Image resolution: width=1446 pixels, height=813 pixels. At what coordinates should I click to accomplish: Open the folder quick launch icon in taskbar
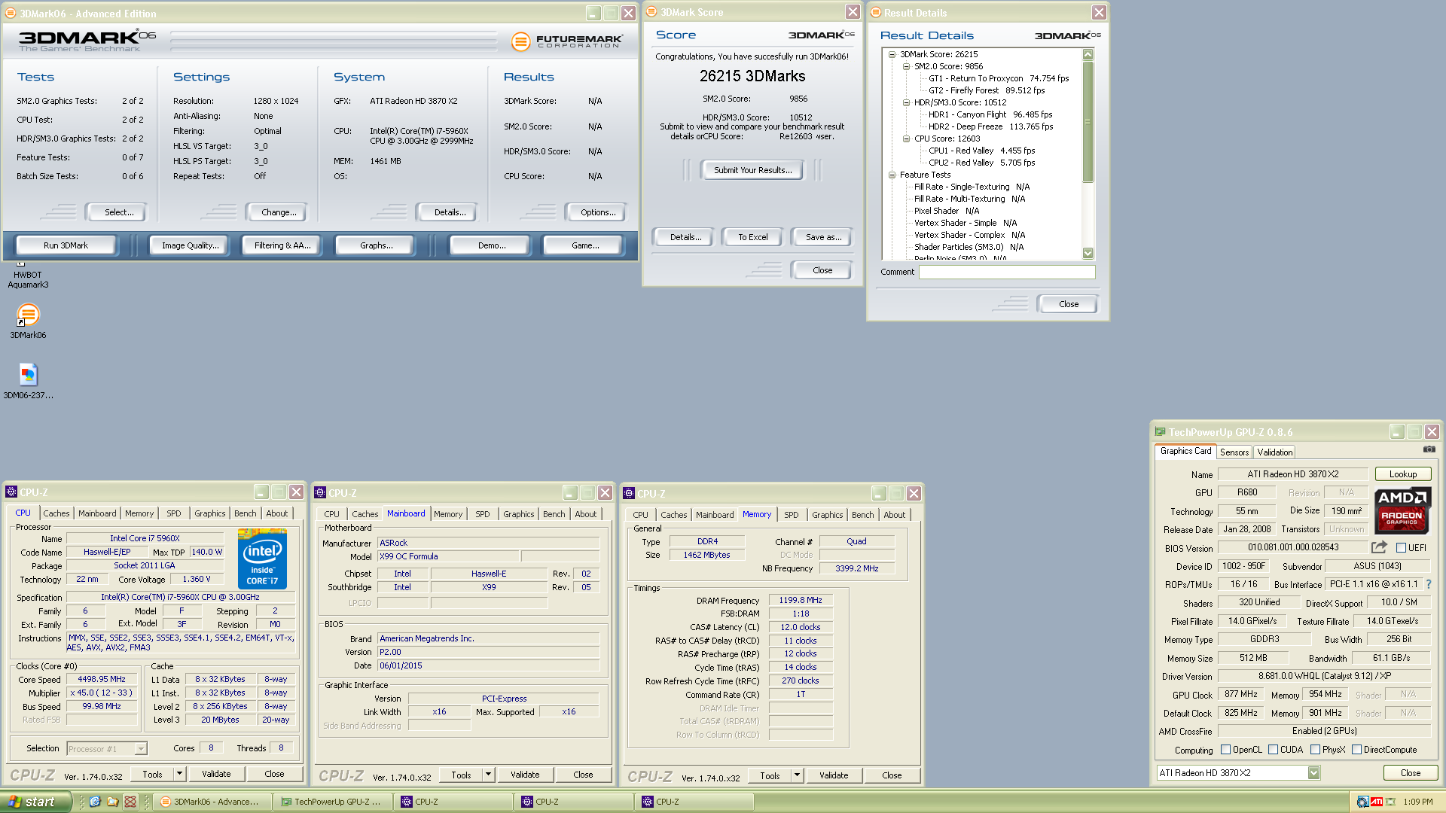[x=113, y=802]
